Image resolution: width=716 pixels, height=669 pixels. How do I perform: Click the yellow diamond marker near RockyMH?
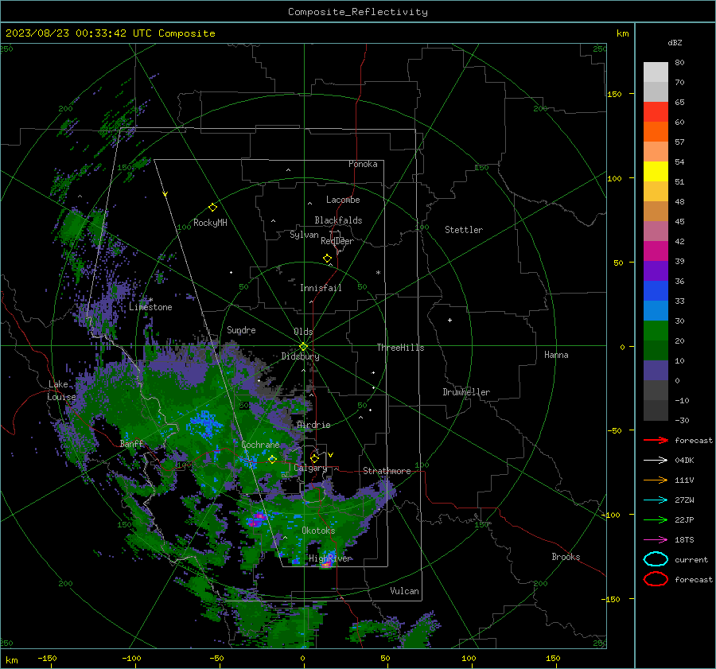click(x=212, y=208)
